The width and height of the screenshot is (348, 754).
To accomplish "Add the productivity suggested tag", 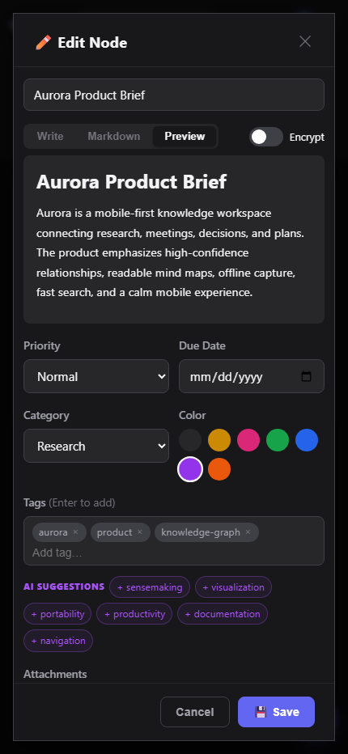I will pos(134,614).
